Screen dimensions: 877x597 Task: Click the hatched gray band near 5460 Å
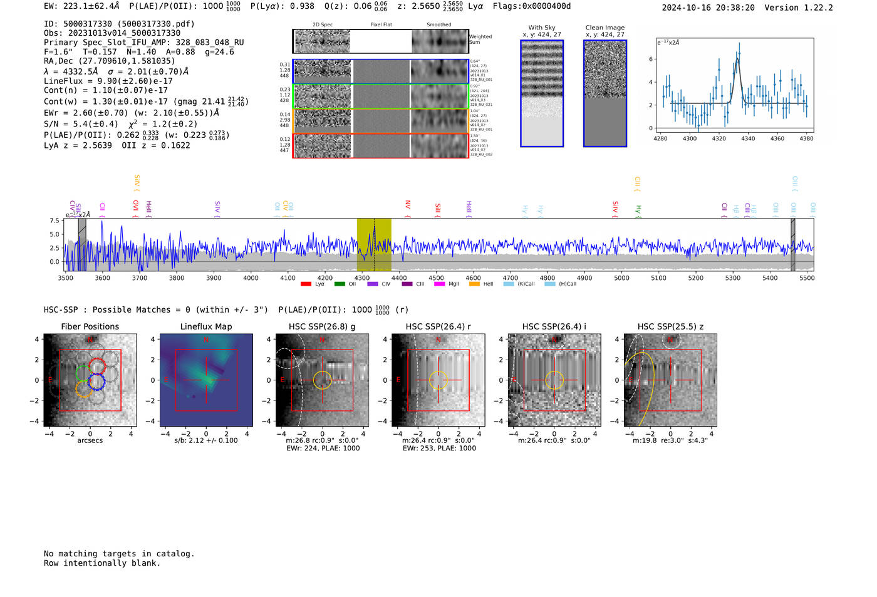792,244
